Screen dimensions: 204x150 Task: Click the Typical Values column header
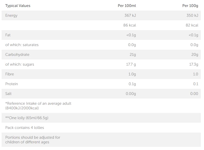pyautogui.click(x=18, y=6)
